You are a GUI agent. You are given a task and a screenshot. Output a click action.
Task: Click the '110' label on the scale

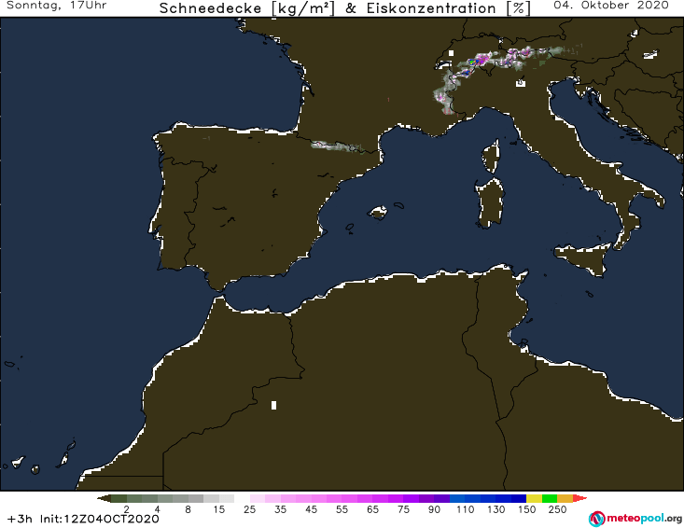click(465, 509)
